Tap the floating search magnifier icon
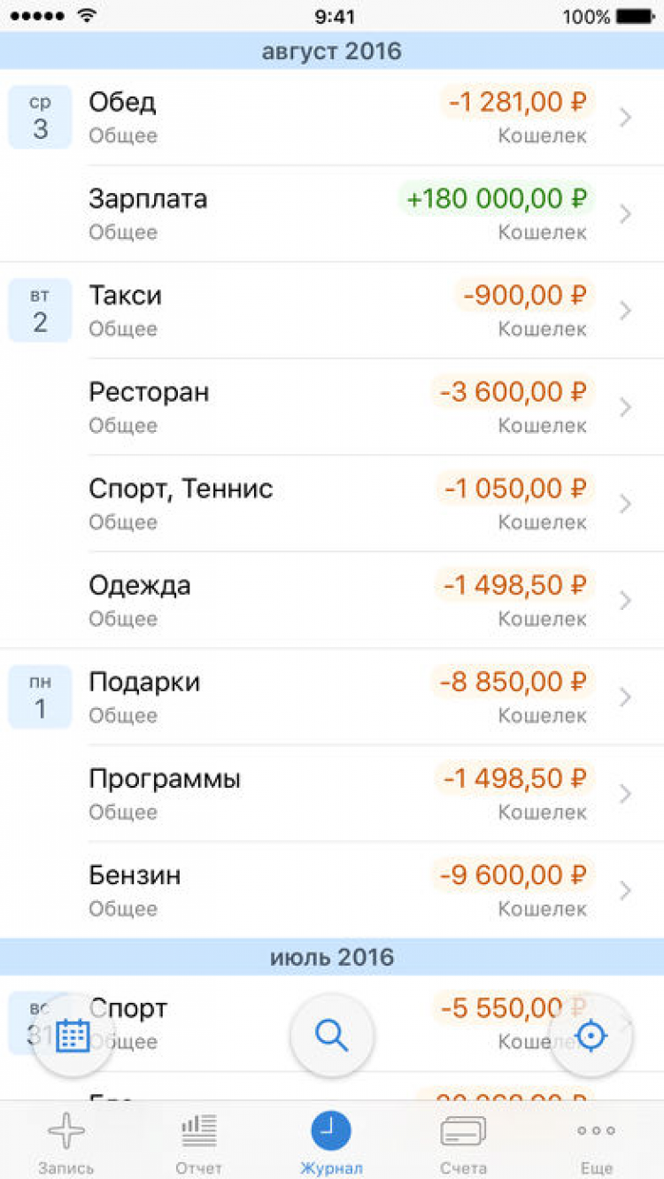The height and width of the screenshot is (1179, 664). (x=332, y=1035)
